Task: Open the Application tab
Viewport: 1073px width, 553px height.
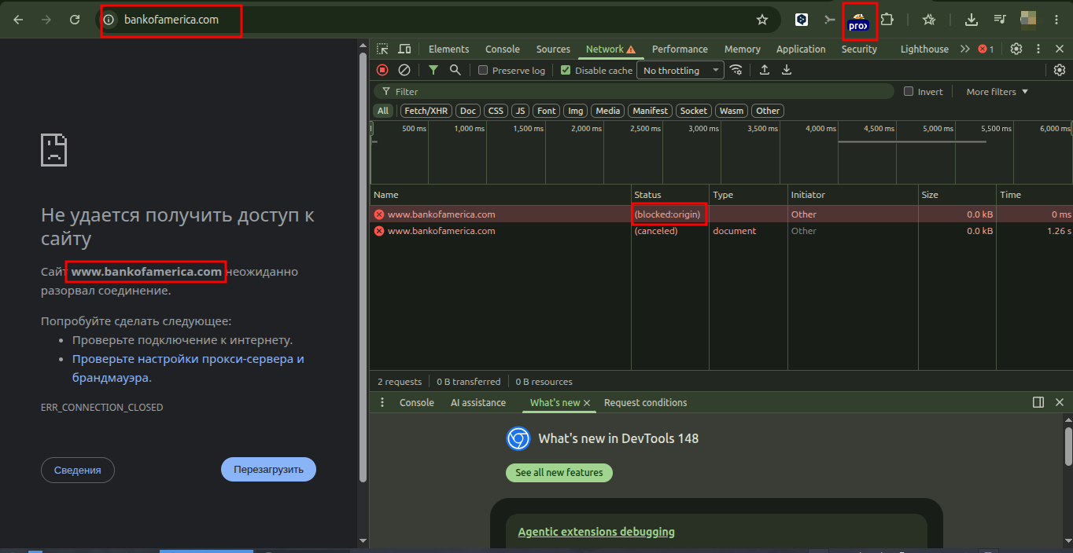Action: [x=801, y=49]
